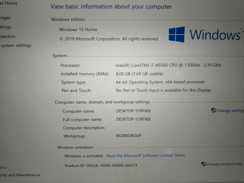Open System protection link in sidebar
Viewport: 244px width, 183px height.
8,36
